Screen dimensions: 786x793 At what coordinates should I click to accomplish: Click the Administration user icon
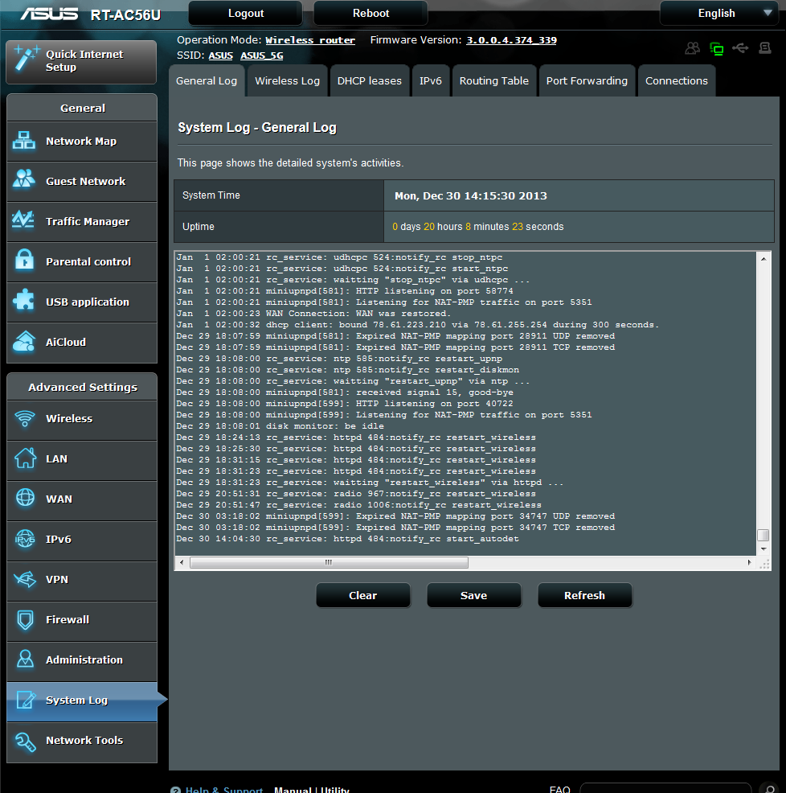25,659
